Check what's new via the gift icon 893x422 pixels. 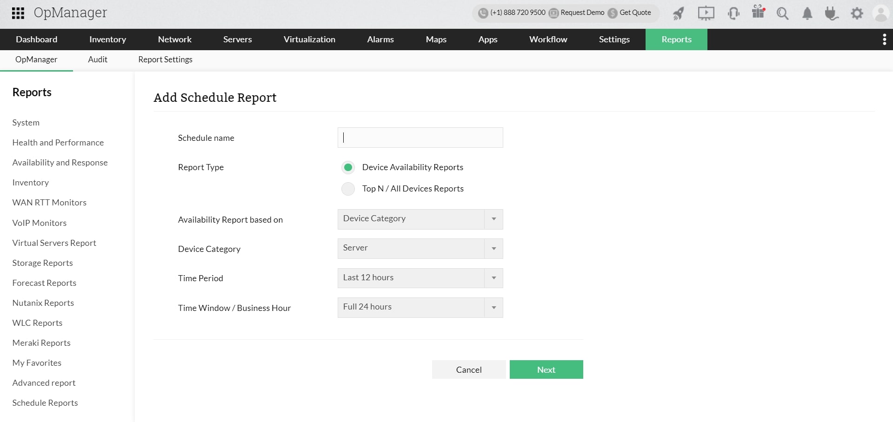tap(758, 13)
